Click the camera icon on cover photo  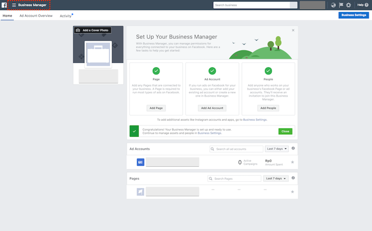point(78,30)
